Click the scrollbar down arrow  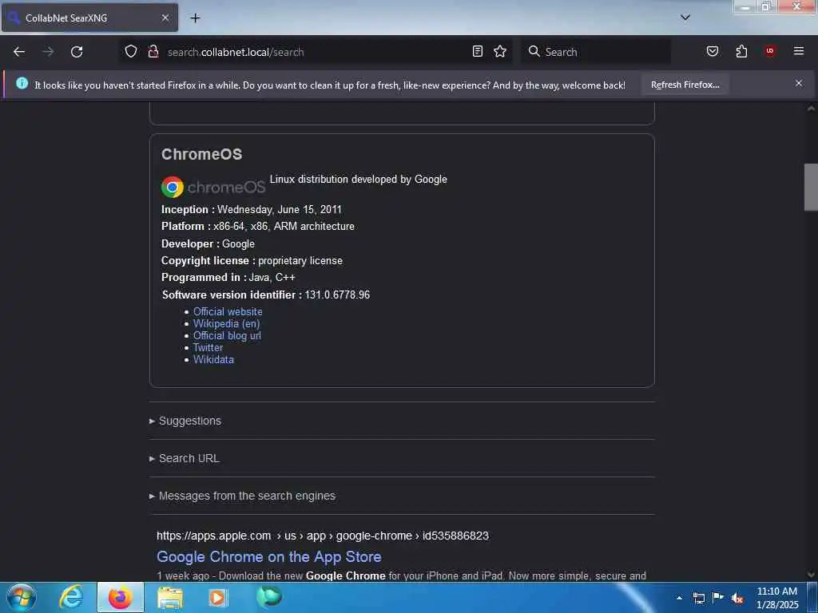(x=811, y=575)
